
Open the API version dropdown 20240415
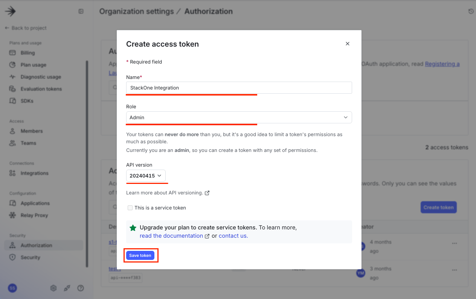pyautogui.click(x=146, y=176)
